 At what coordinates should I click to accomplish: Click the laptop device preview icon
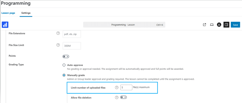(x=212, y=25)
